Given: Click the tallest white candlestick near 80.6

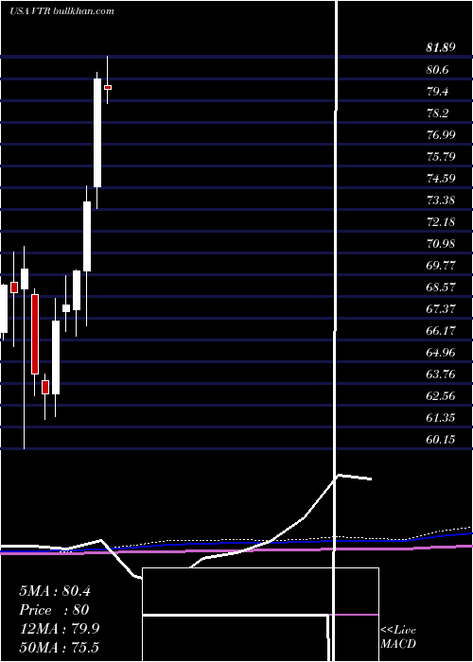Looking at the screenshot, I should click(97, 132).
